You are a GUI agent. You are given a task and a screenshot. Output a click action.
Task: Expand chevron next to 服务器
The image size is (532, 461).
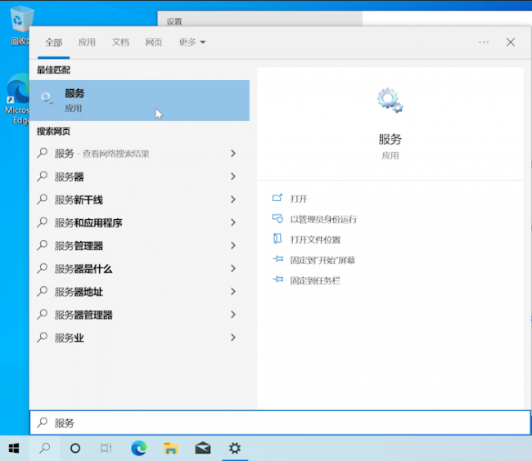point(233,177)
